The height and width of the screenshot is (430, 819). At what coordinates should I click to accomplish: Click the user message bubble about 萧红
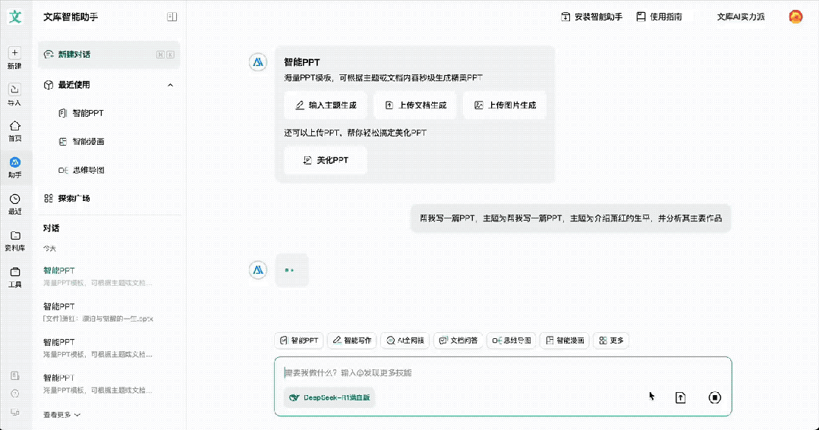(x=571, y=218)
